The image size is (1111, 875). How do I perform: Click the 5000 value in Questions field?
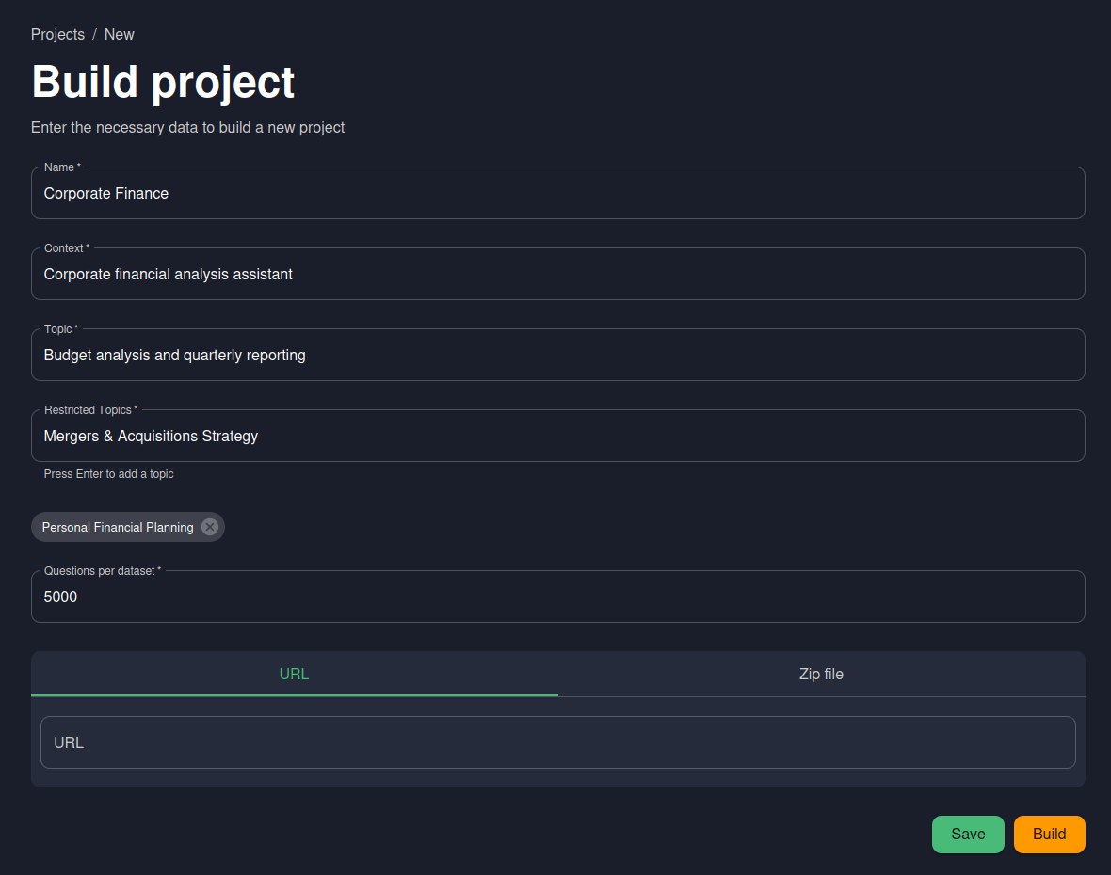click(x=60, y=597)
